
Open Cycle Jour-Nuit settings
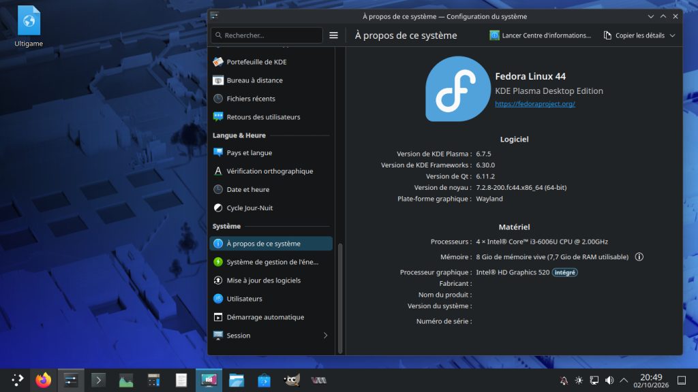coord(271,208)
